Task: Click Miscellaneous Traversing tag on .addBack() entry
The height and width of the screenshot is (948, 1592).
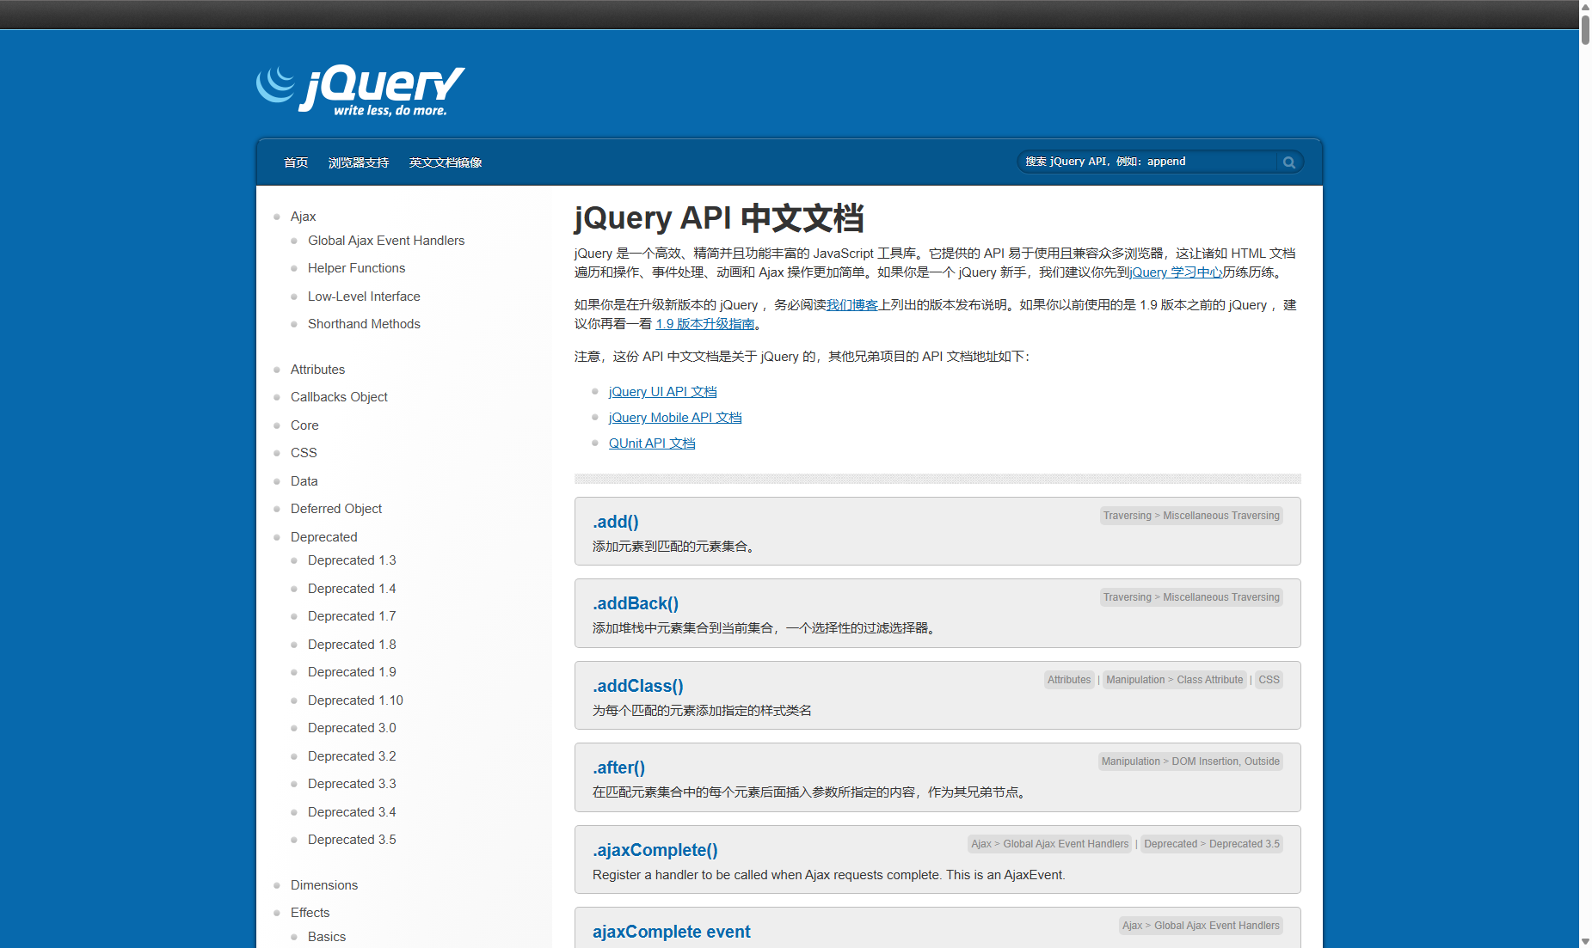Action: click(x=1221, y=597)
